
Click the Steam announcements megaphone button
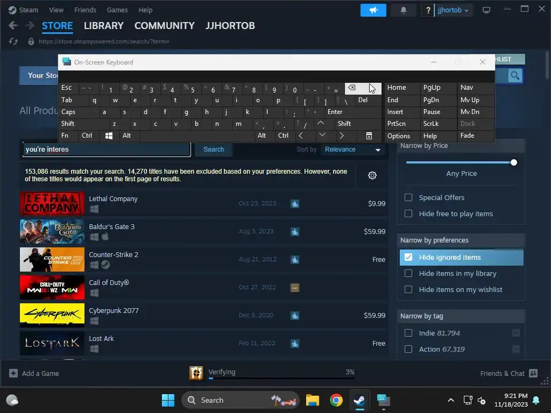[373, 10]
